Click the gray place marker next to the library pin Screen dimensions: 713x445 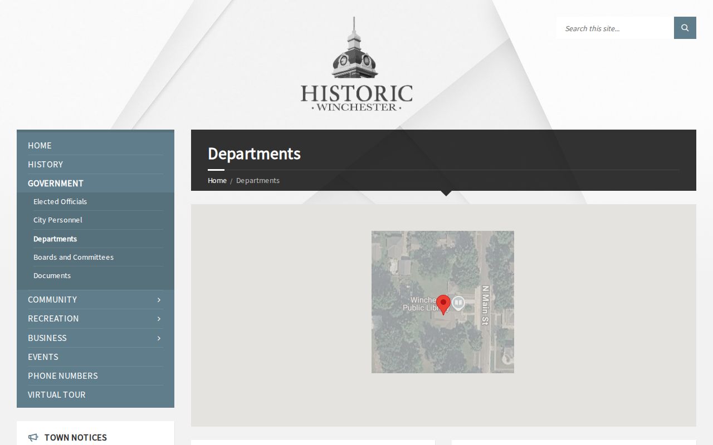(x=458, y=303)
